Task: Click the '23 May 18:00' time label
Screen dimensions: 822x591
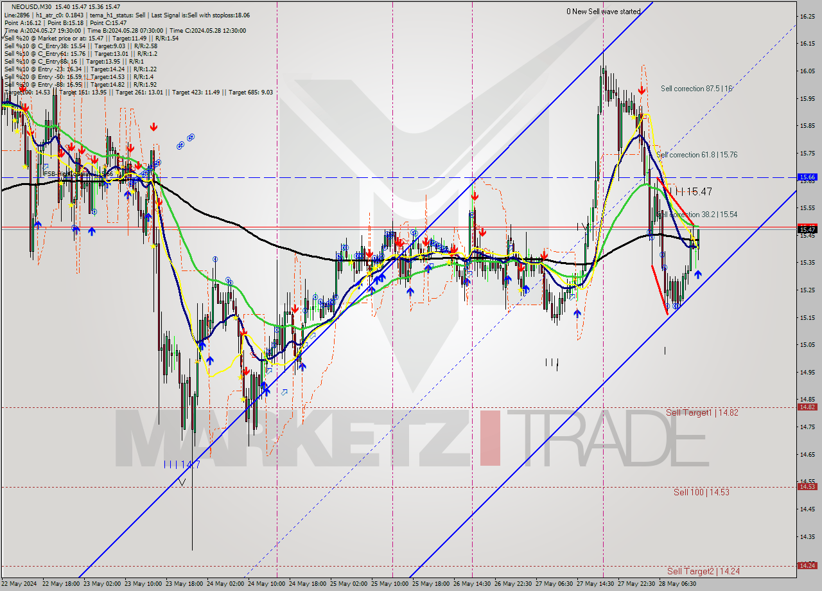Action: (x=185, y=585)
